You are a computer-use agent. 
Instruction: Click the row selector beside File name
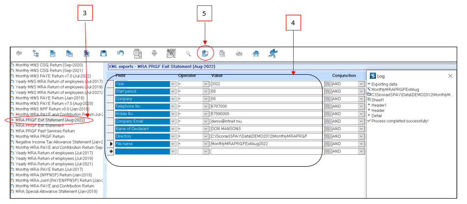[x=110, y=144]
